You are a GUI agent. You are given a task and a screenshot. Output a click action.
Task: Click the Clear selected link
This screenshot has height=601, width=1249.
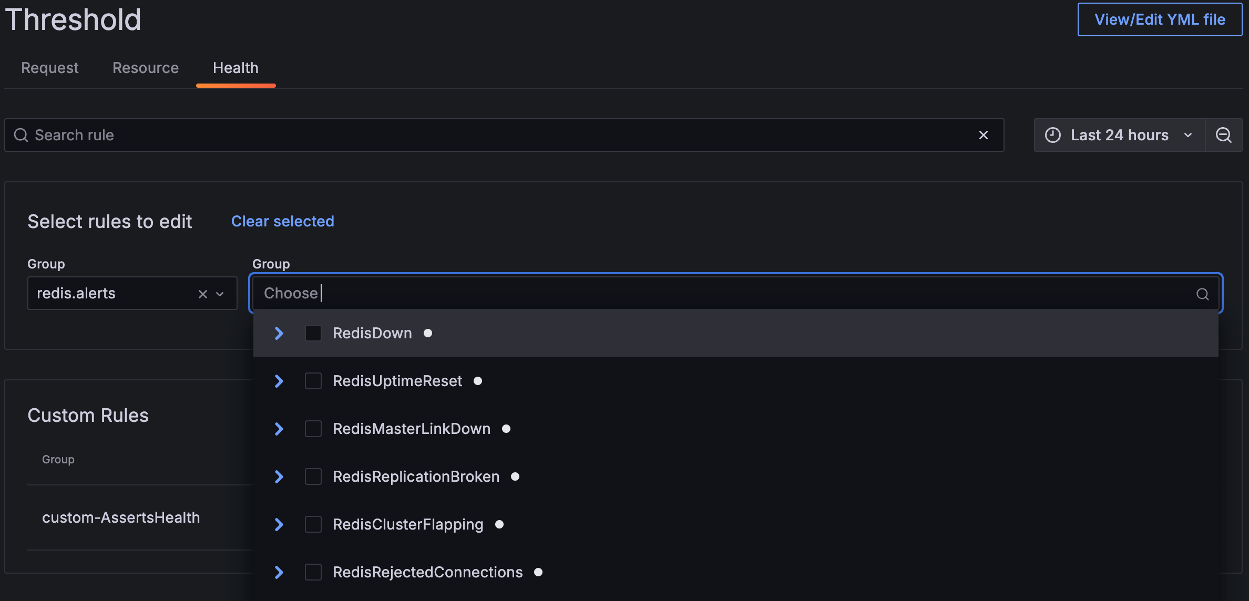point(283,221)
